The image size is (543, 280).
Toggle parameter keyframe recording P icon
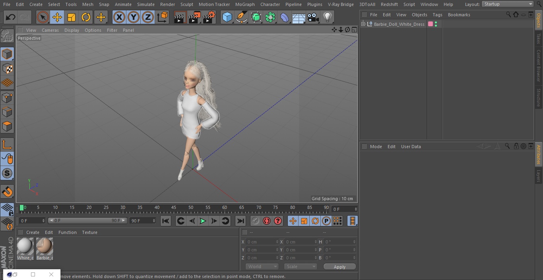[x=326, y=221]
